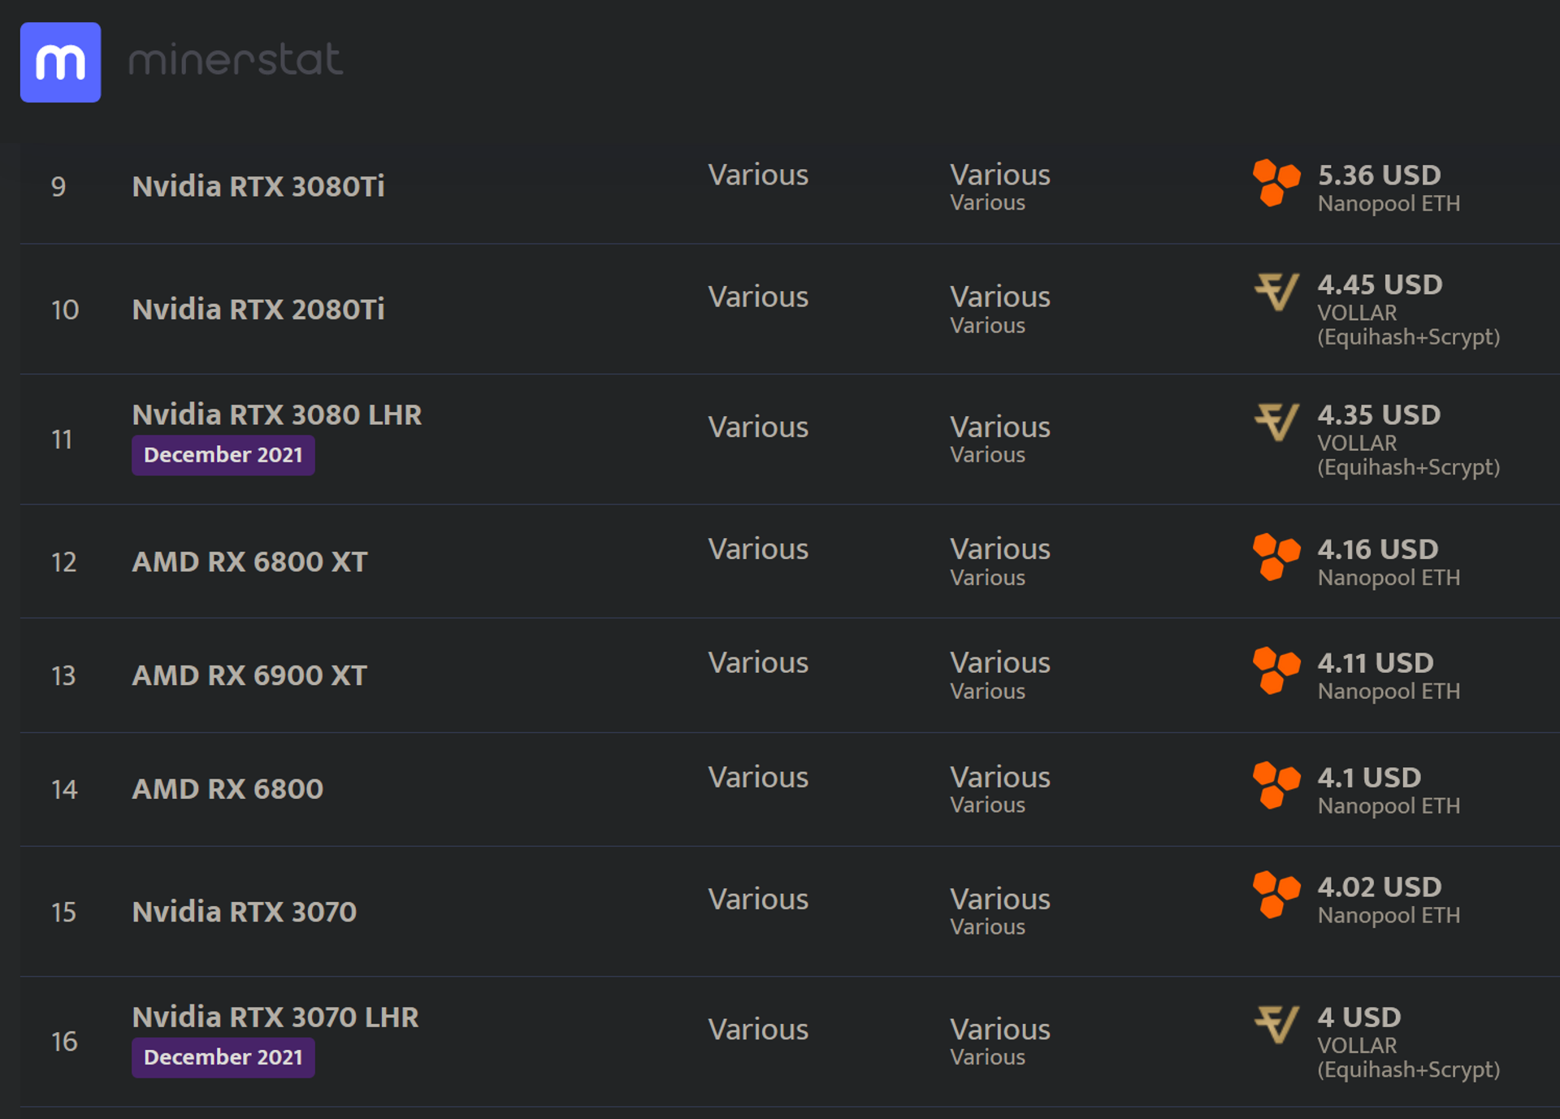
Task: Select the 4.45 USD VOLLAR profit entry
Action: [1408, 309]
